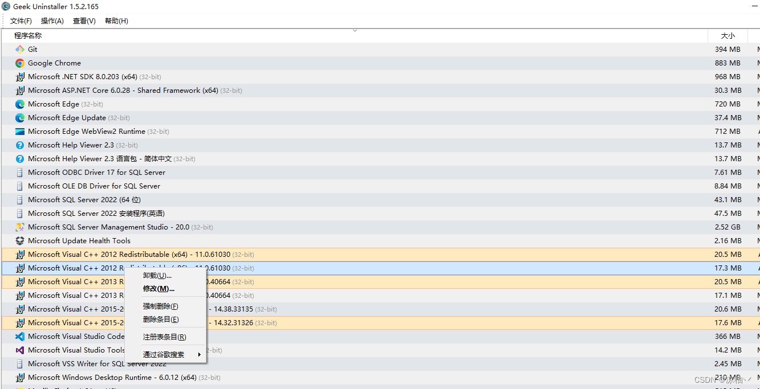Viewport: 760px width, 389px height.
Task: Click the VSS Writer for SQL Server icon
Action: click(20, 364)
